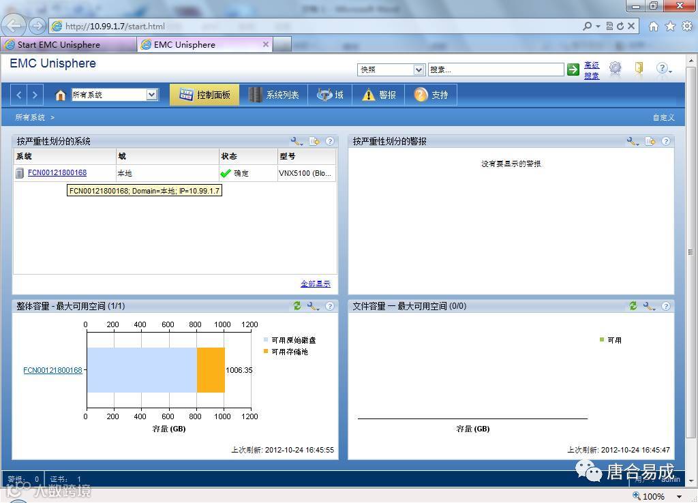Open the Unisphere help question icon
Viewport: 698px width, 503px height.
click(x=663, y=68)
